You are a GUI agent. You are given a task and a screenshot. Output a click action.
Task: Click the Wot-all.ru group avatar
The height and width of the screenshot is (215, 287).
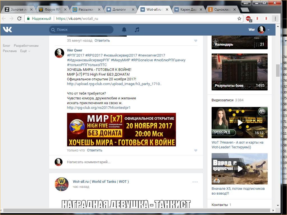(x=61, y=184)
